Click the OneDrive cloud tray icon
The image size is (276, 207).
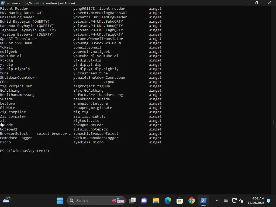[x=226, y=201]
